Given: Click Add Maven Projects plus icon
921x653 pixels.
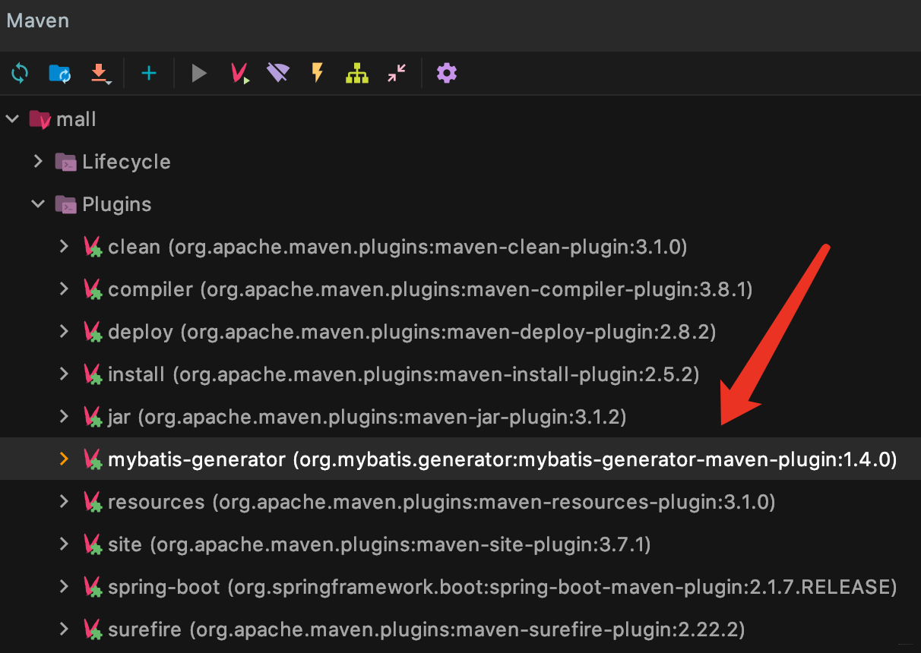Looking at the screenshot, I should click(149, 73).
